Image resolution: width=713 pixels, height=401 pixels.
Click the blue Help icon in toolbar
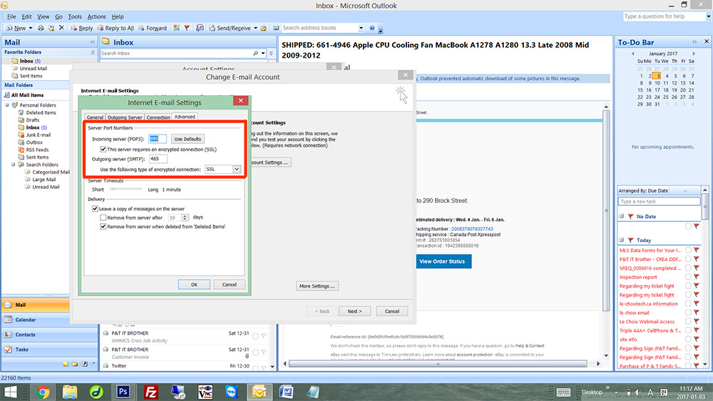[x=372, y=28]
